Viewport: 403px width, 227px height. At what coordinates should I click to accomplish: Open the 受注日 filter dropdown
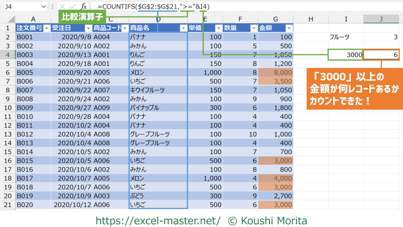click(88, 28)
